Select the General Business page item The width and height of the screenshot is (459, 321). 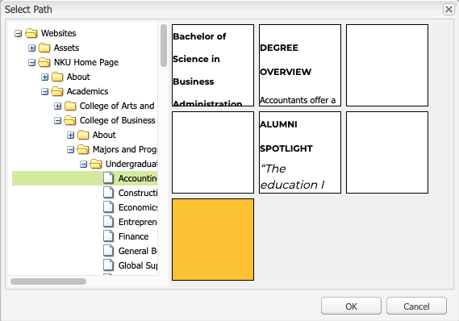[138, 251]
